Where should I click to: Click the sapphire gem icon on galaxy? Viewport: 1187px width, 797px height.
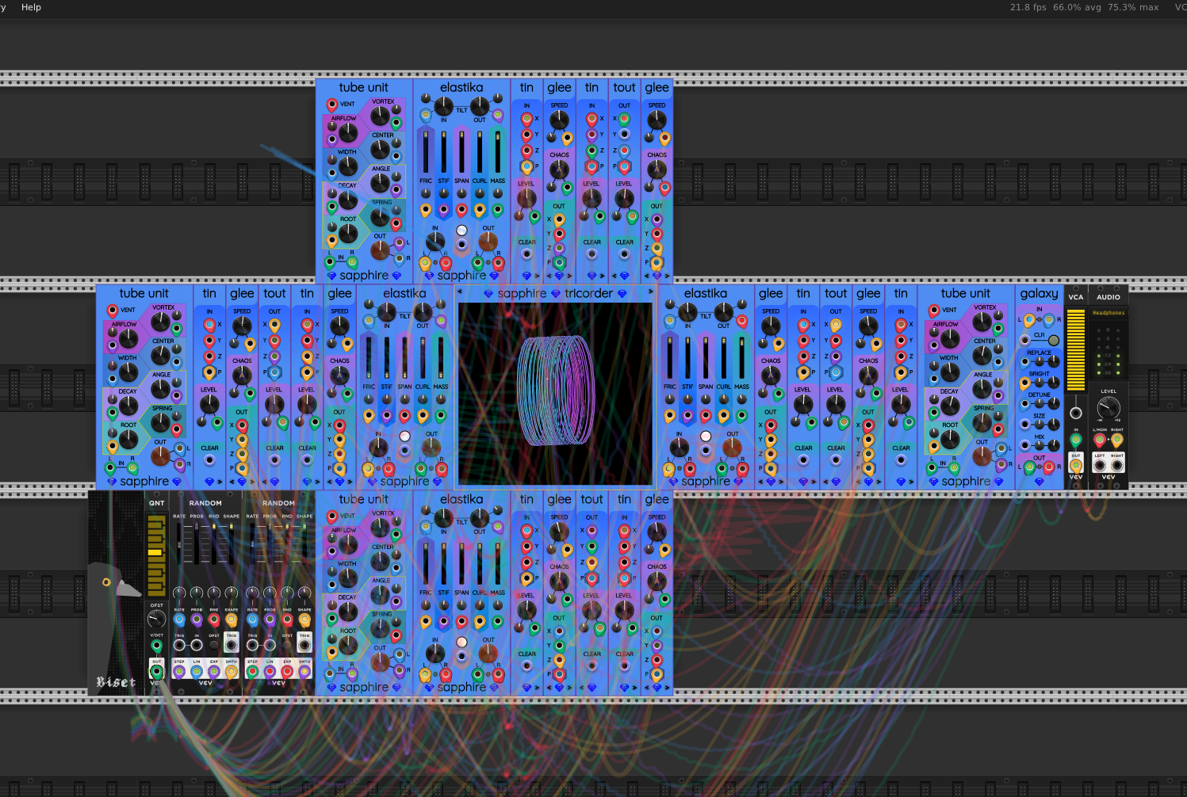[1039, 481]
